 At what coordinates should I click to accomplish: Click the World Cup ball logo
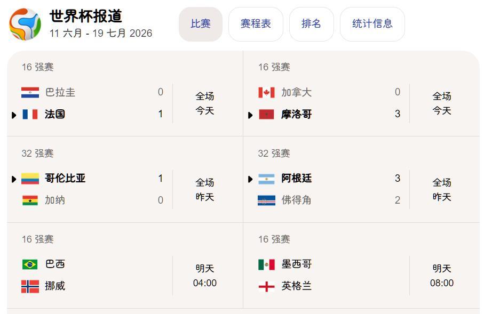25,25
